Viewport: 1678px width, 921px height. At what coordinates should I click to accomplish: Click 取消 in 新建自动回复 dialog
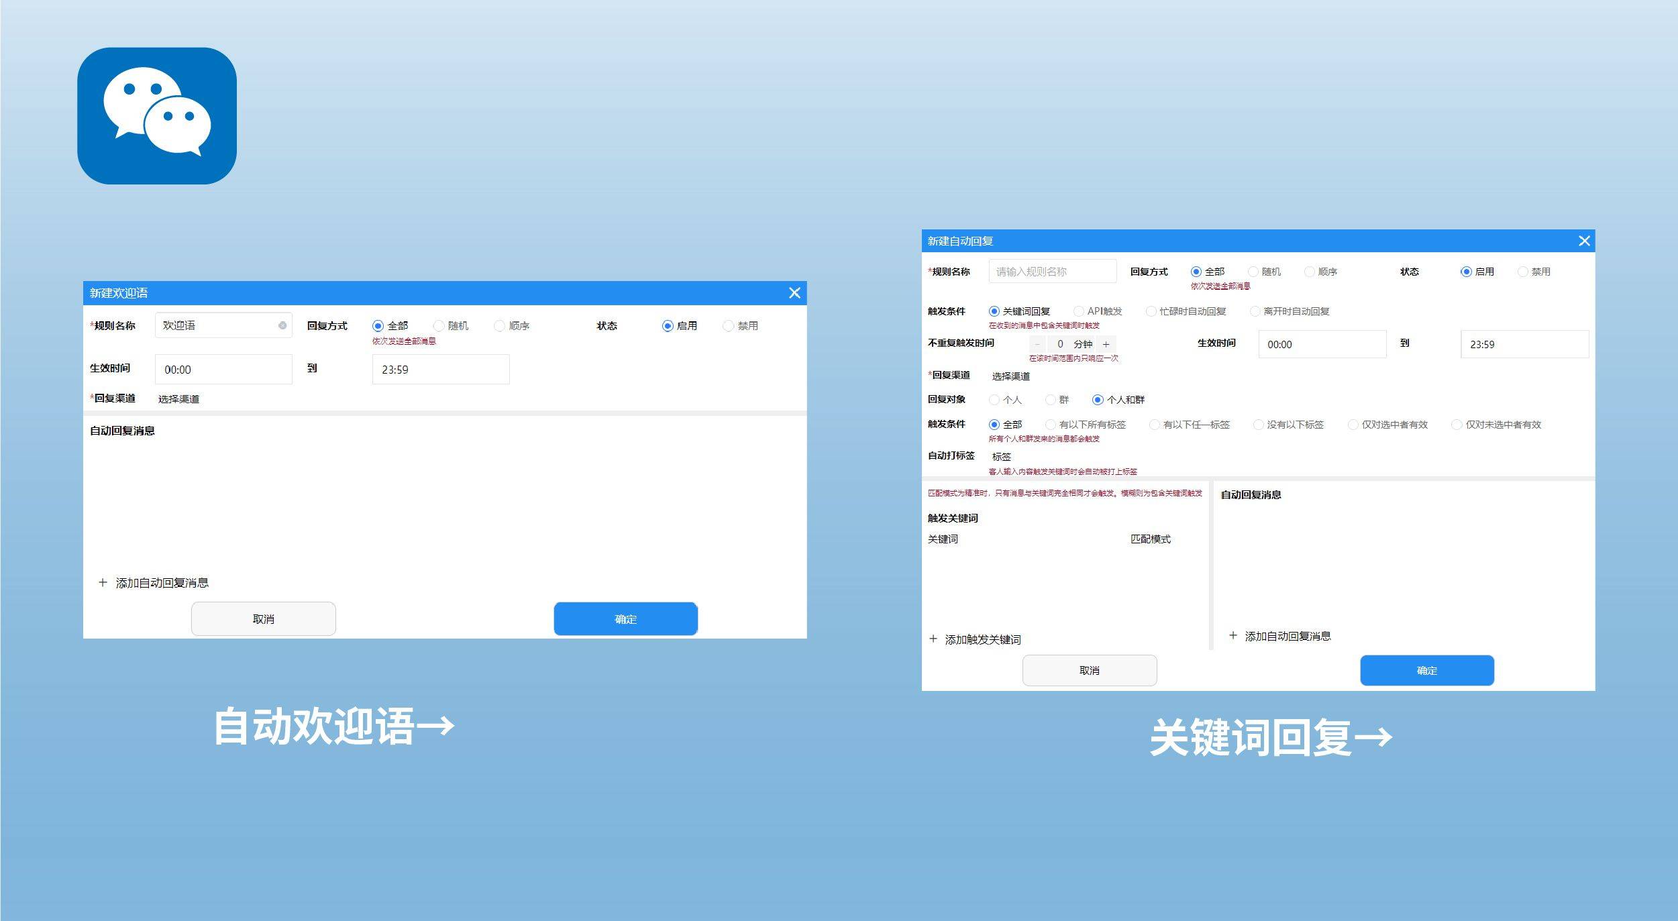[x=1090, y=670]
